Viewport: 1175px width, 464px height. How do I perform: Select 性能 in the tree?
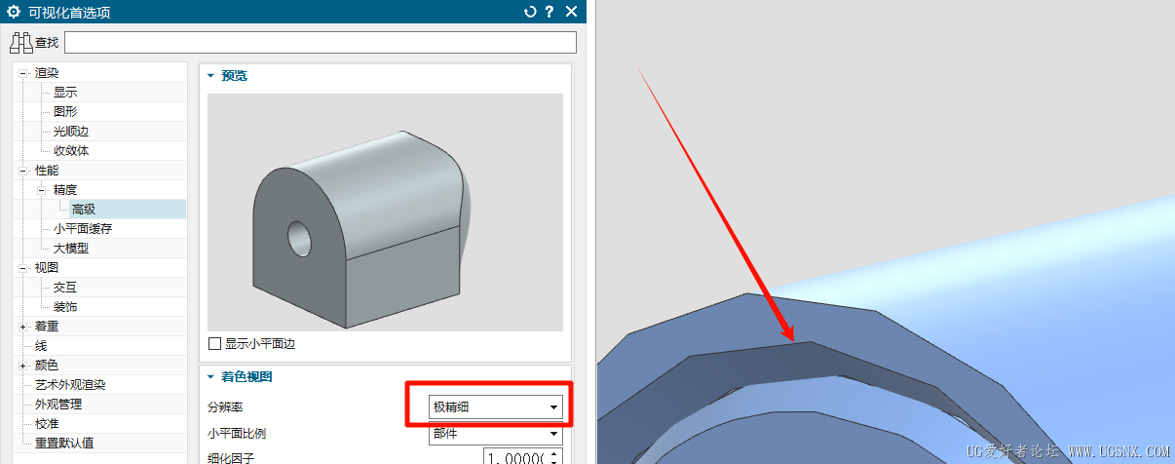47,171
